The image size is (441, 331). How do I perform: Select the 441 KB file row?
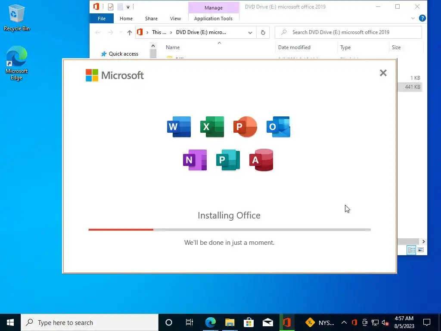click(x=410, y=87)
